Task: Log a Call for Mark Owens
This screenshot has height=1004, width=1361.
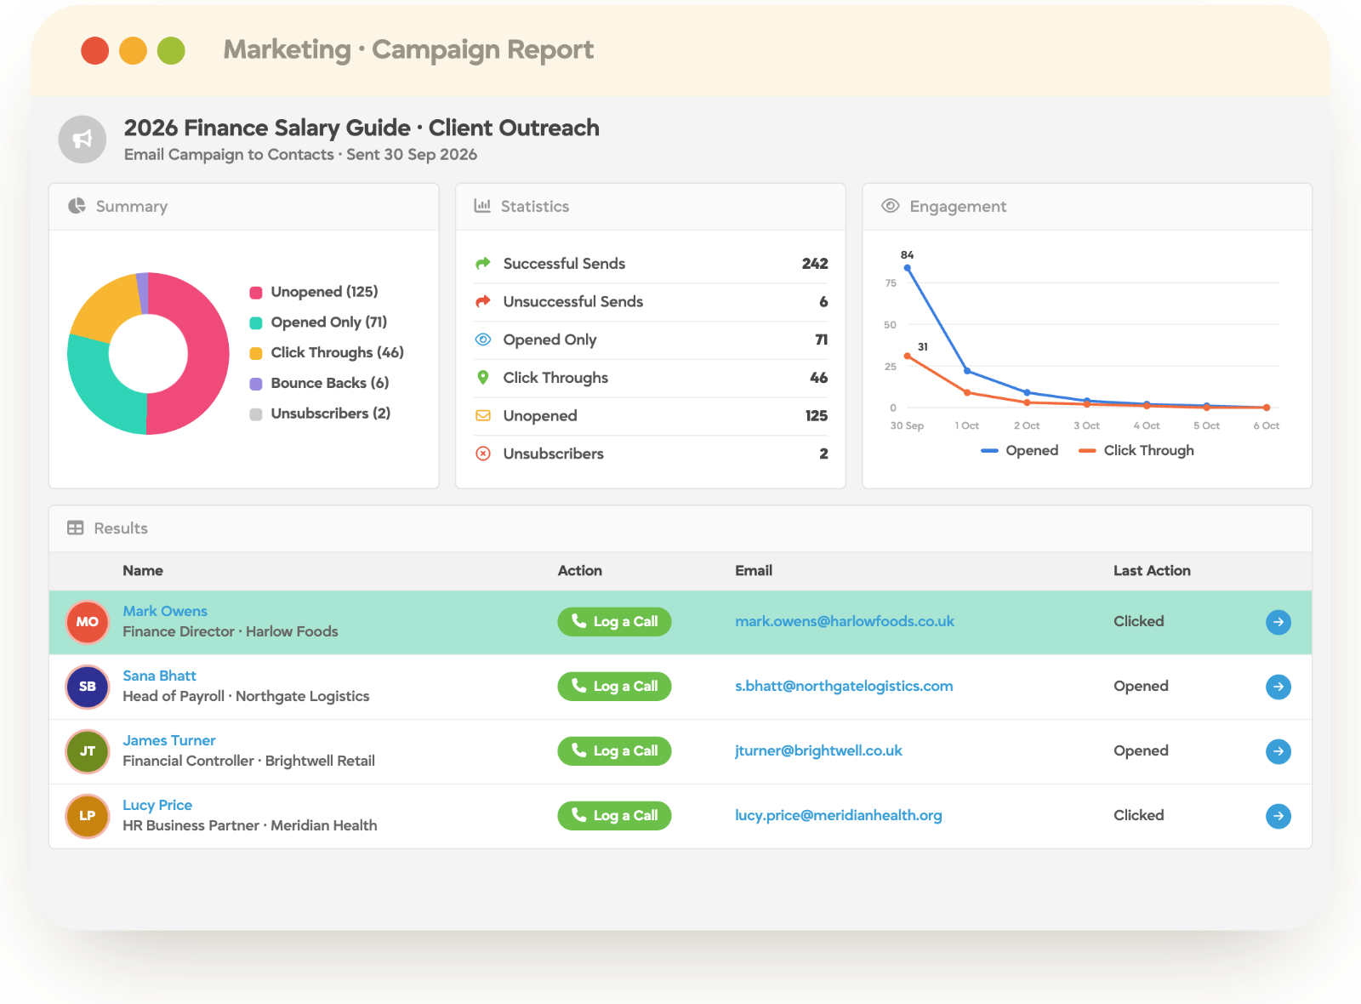Action: pos(614,622)
